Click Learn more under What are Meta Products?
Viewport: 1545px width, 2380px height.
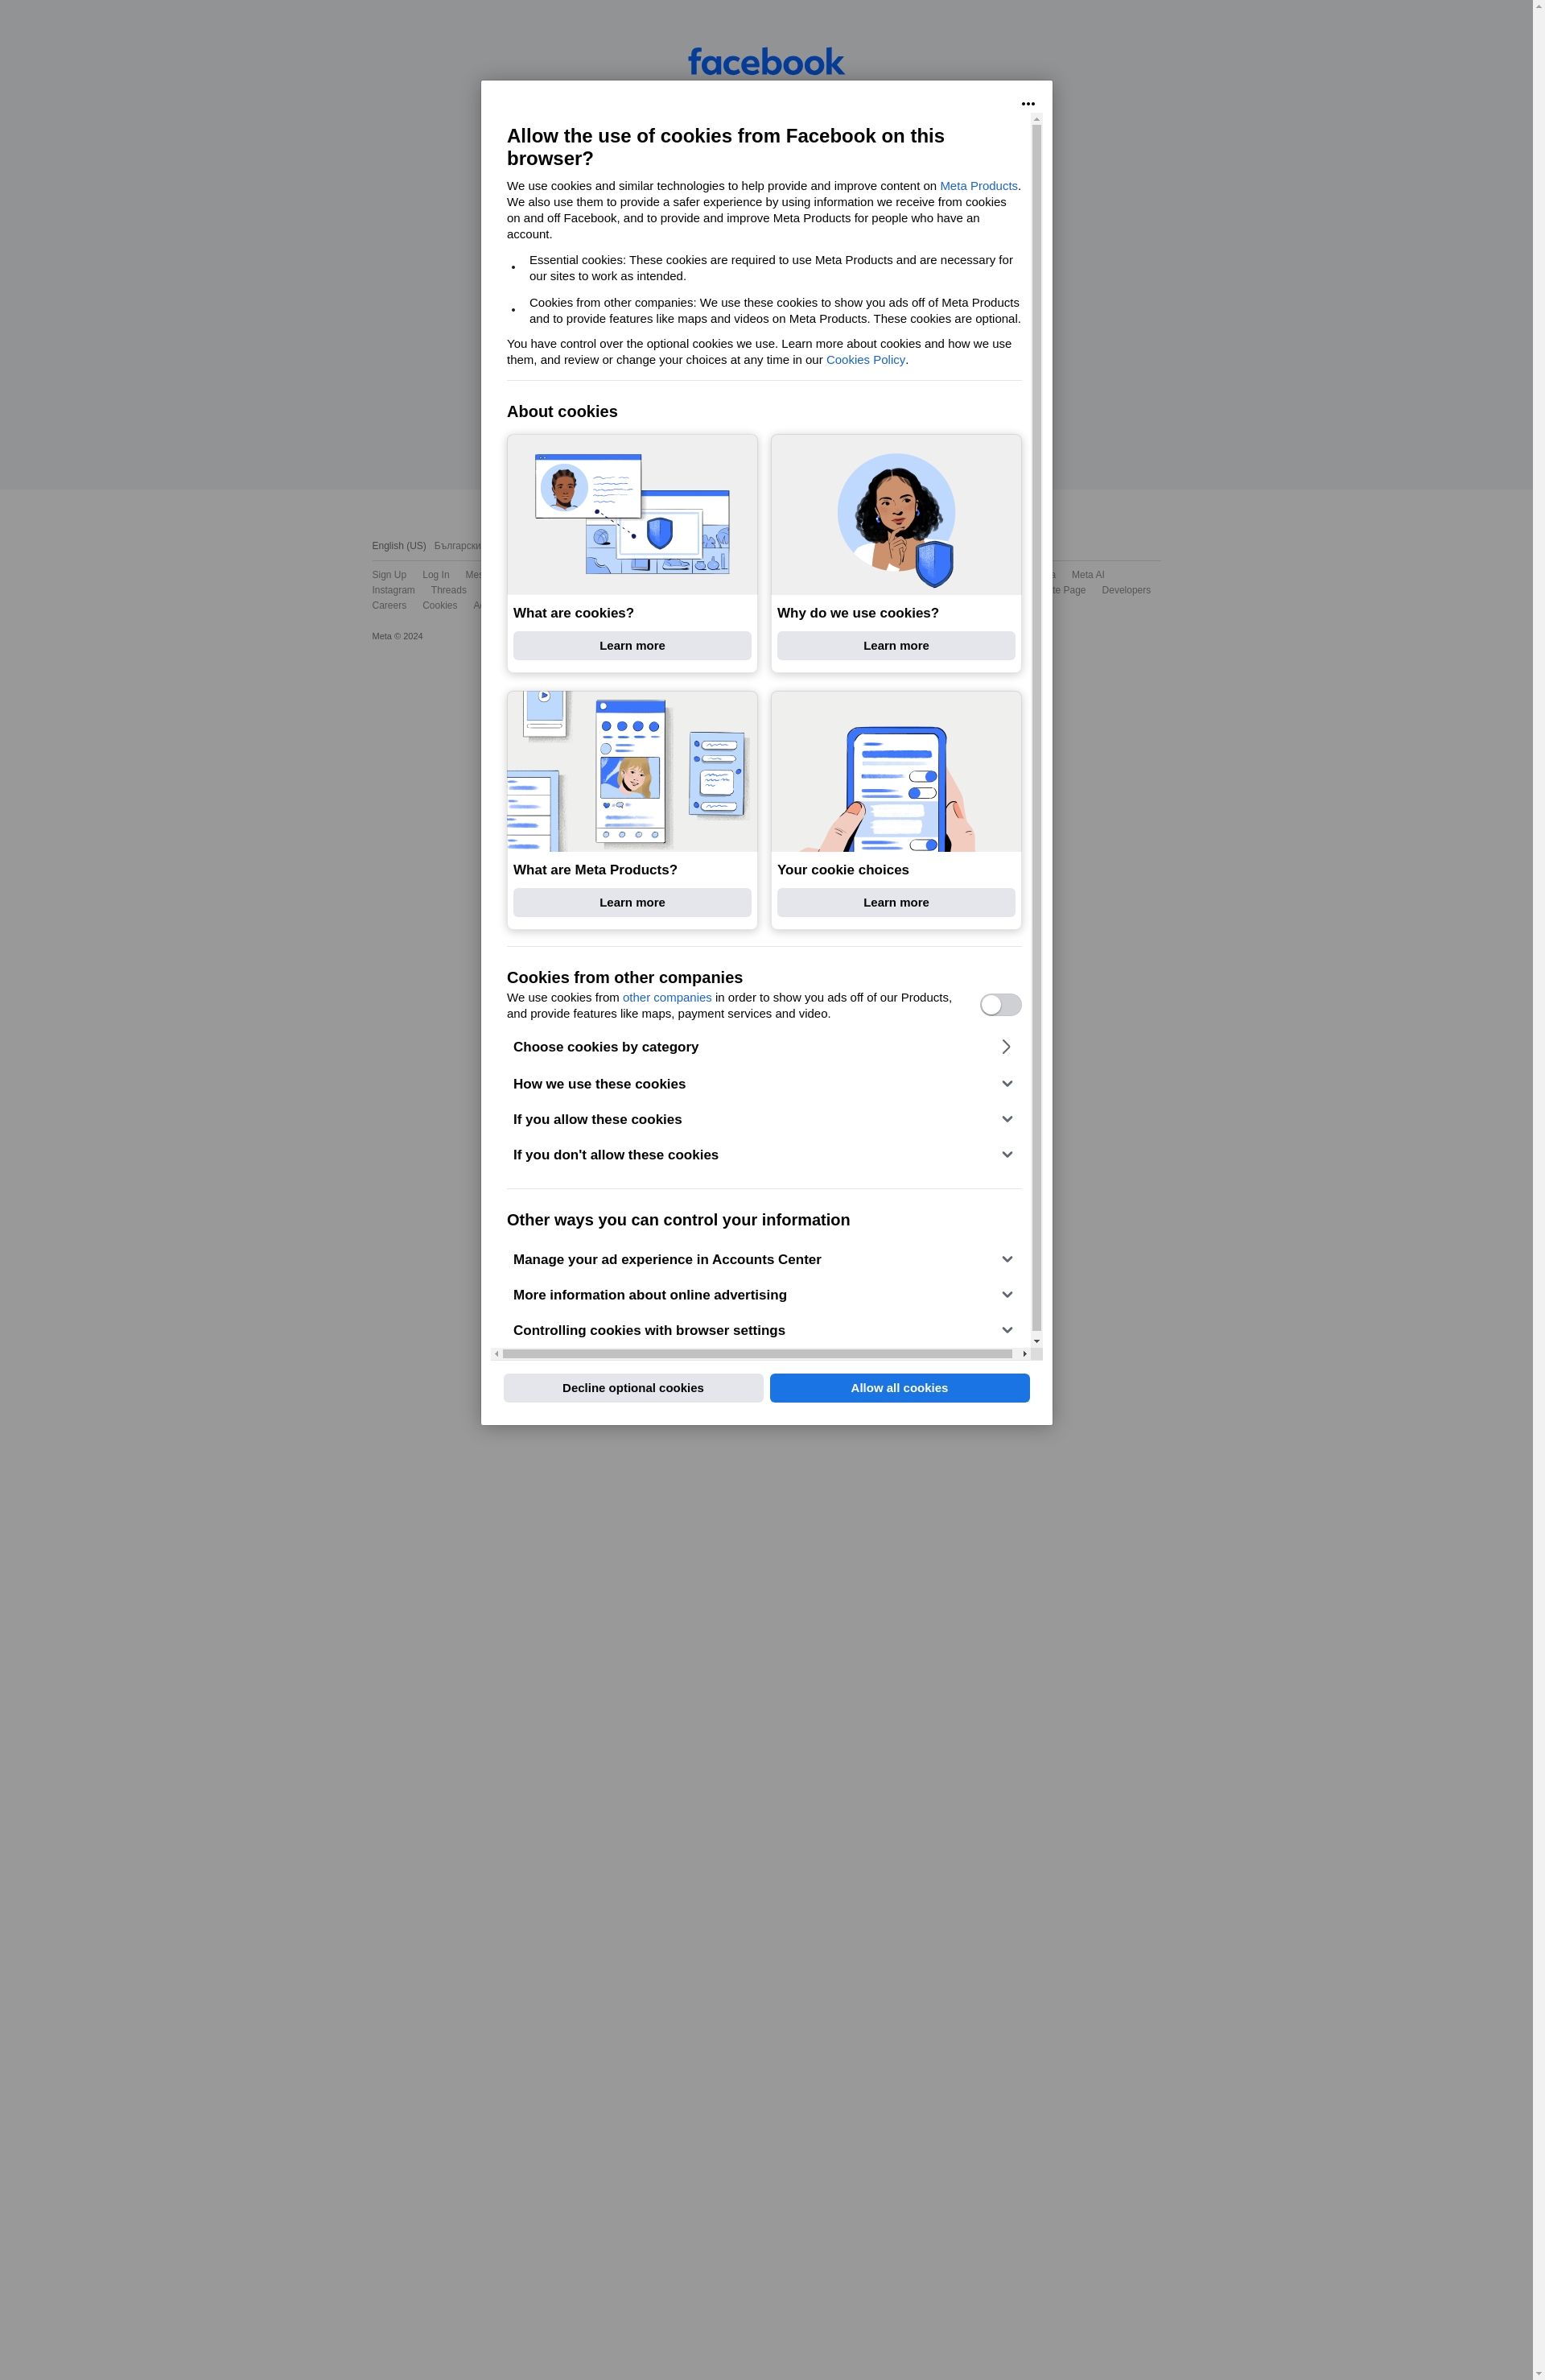tap(632, 902)
